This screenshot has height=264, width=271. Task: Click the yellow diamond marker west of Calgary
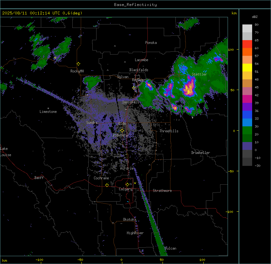[107, 185]
